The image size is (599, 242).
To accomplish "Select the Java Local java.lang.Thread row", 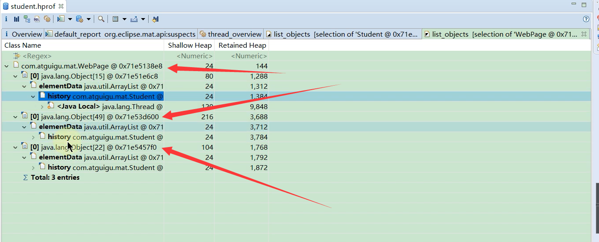I will pos(296,107).
